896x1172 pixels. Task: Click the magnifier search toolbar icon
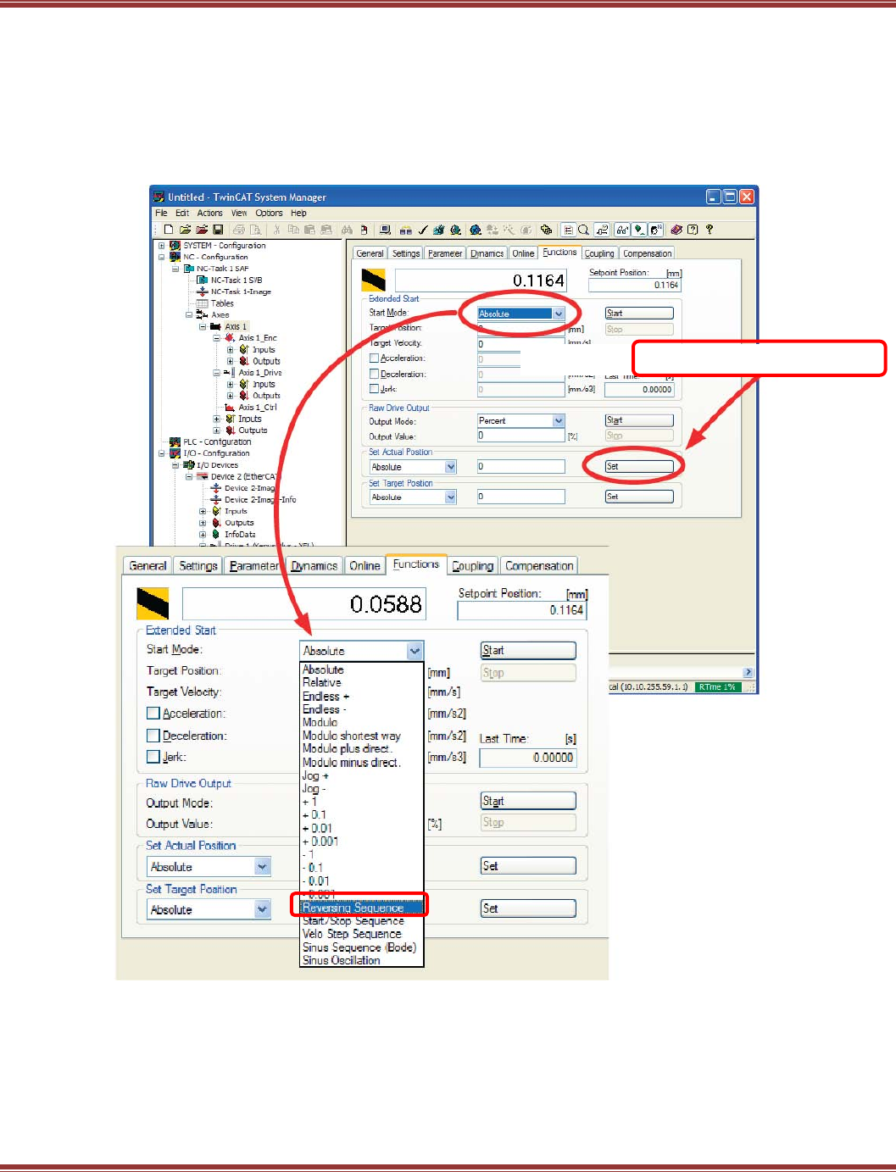coord(584,229)
